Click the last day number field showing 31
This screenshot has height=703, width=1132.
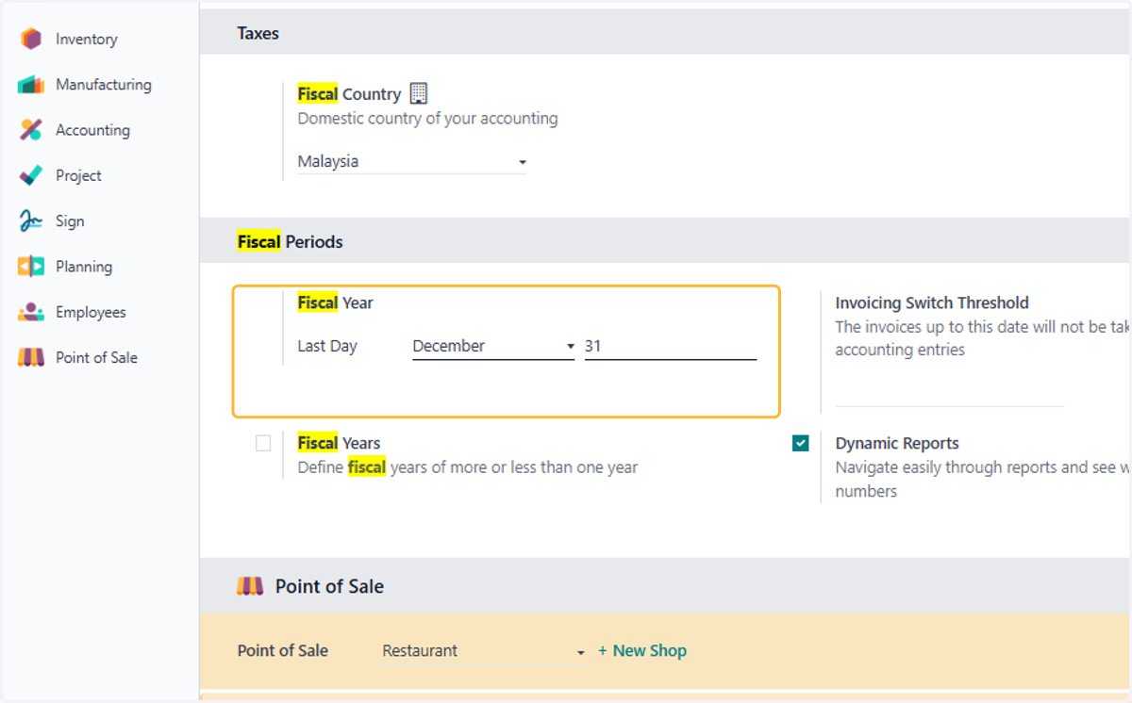pyautogui.click(x=671, y=346)
